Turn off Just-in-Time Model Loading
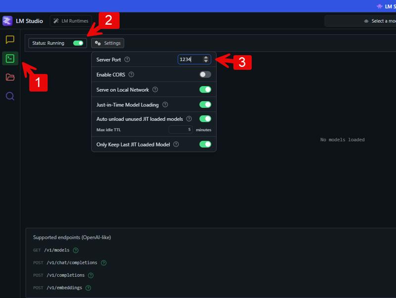This screenshot has height=298, width=396. (x=205, y=104)
